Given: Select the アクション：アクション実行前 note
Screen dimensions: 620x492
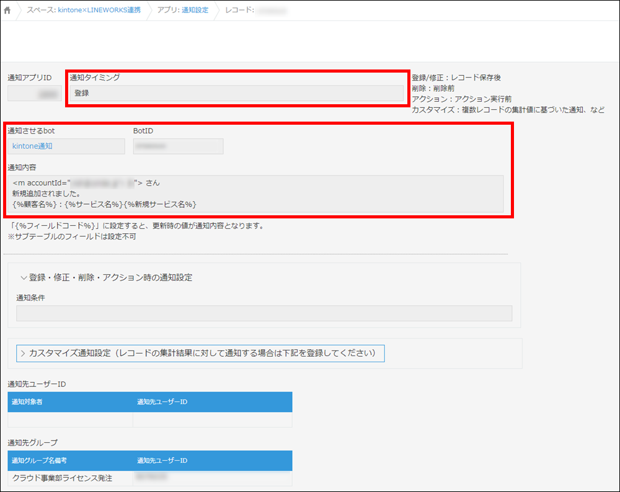Looking at the screenshot, I should 462,99.
